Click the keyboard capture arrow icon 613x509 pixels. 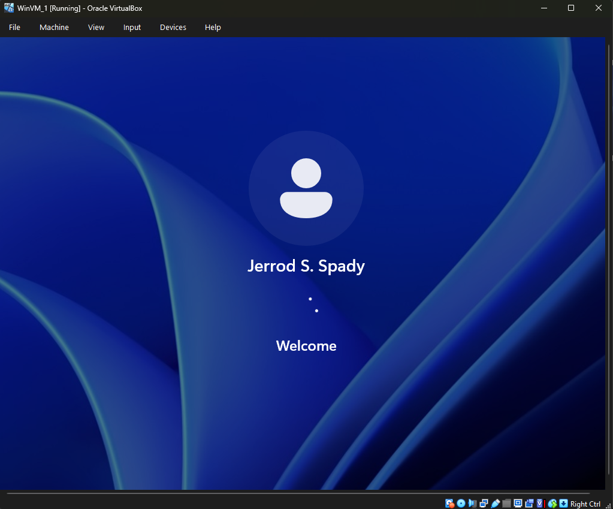click(563, 504)
